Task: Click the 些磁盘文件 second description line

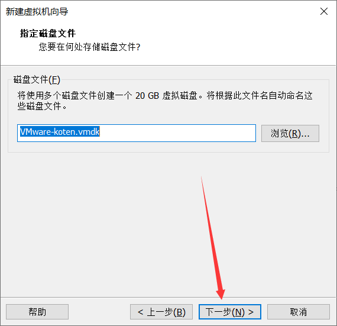Action: click(42, 106)
